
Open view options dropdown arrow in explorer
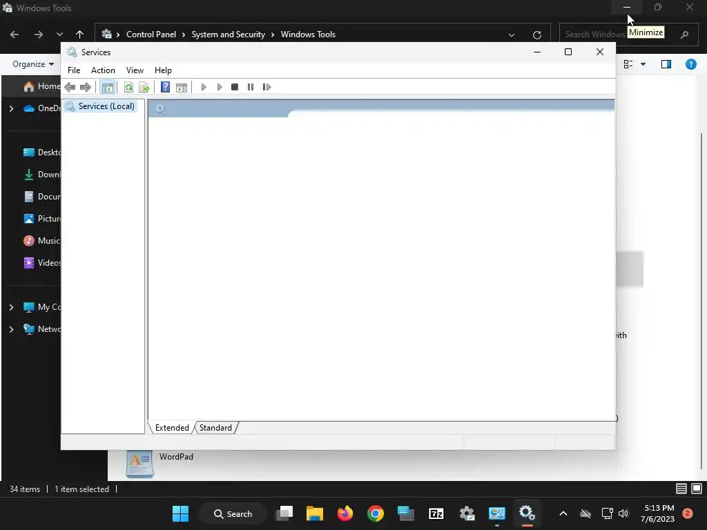pyautogui.click(x=643, y=64)
